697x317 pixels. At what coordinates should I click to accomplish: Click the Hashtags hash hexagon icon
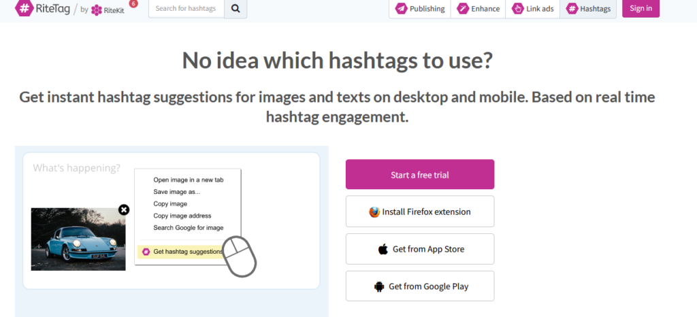[x=572, y=8]
